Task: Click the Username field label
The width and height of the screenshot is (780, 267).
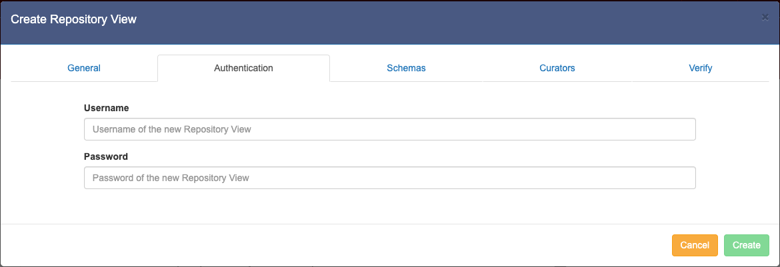Action: (107, 107)
